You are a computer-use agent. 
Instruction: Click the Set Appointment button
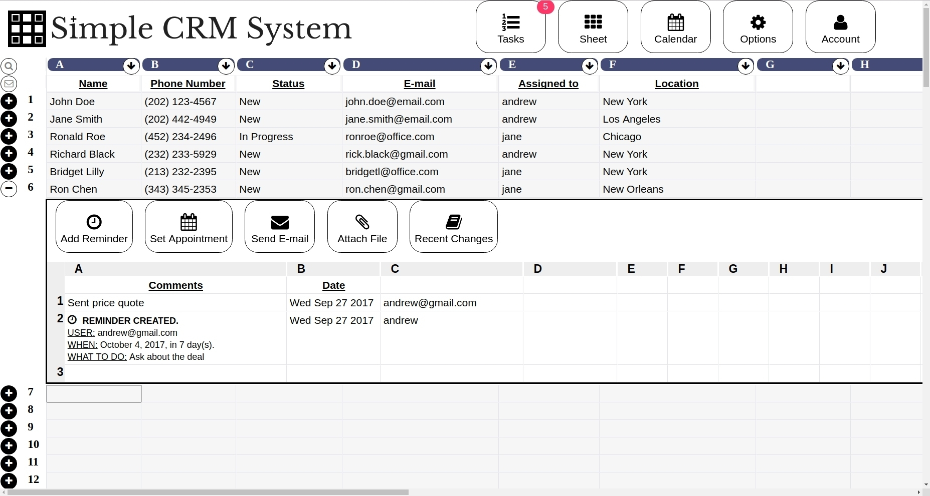pos(189,227)
